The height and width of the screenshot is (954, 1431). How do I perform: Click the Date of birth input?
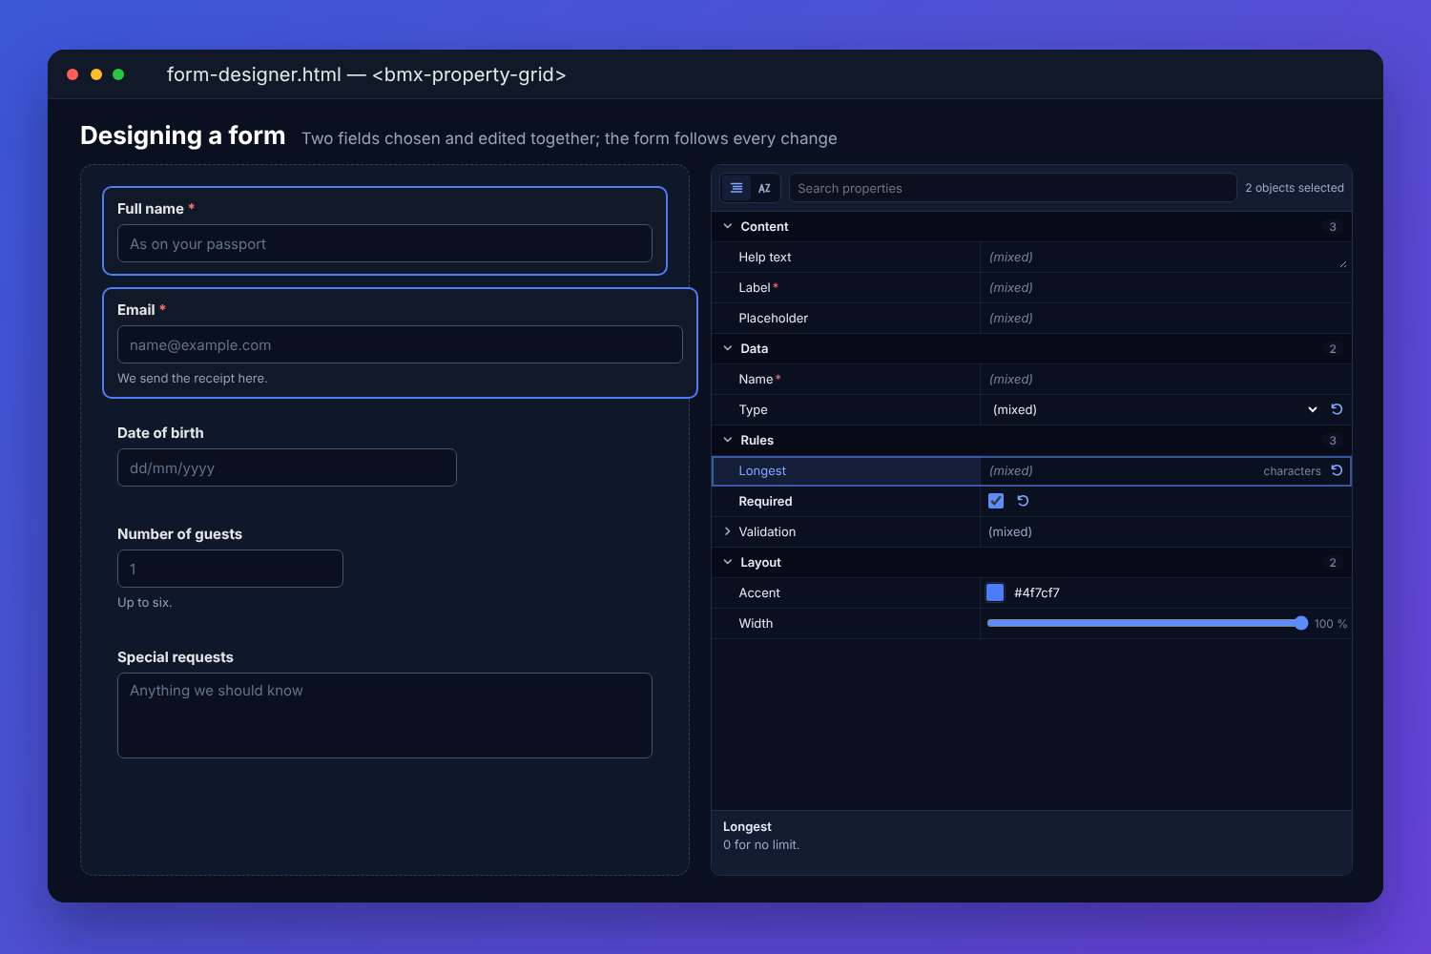click(287, 467)
